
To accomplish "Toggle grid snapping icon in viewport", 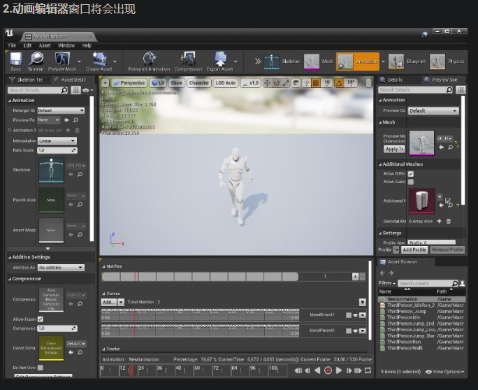I will coord(316,83).
